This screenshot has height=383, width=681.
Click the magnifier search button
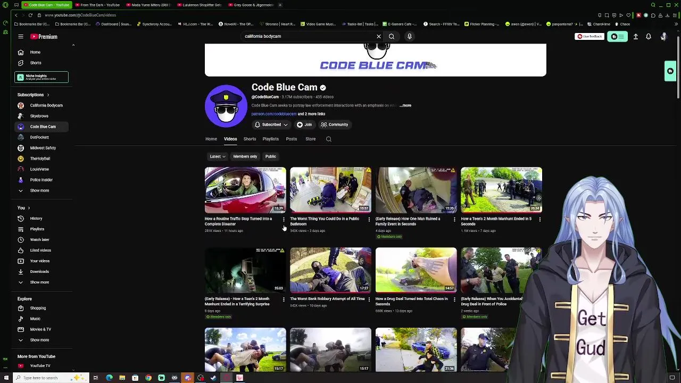click(x=392, y=36)
